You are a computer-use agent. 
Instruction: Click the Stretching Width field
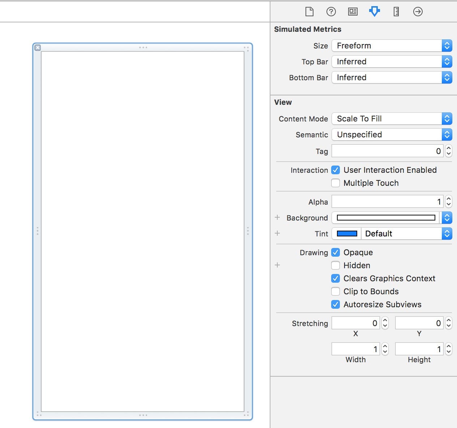tap(356, 349)
